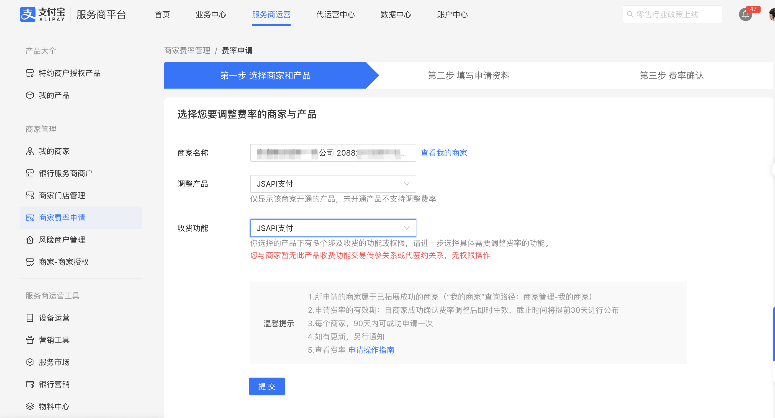775x418 pixels.
Task: Open the 查看我的商家 link
Action: (443, 153)
